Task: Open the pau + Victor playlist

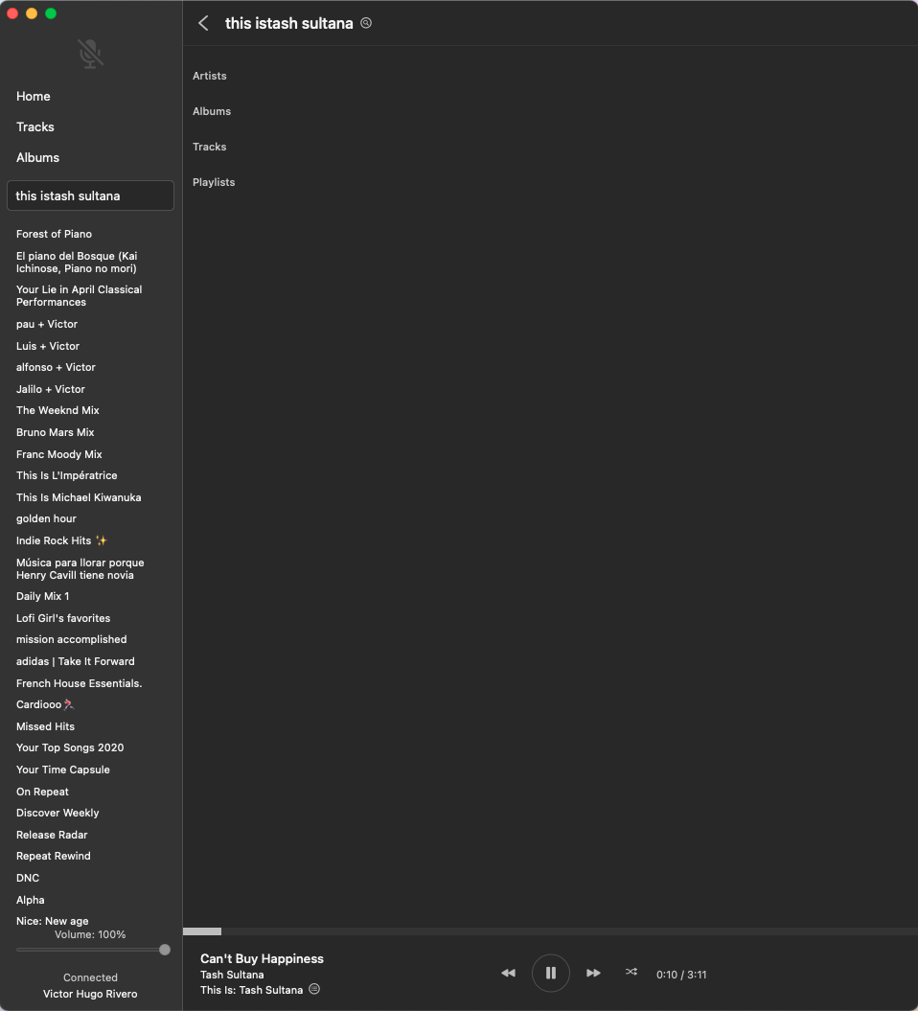Action: click(x=47, y=324)
